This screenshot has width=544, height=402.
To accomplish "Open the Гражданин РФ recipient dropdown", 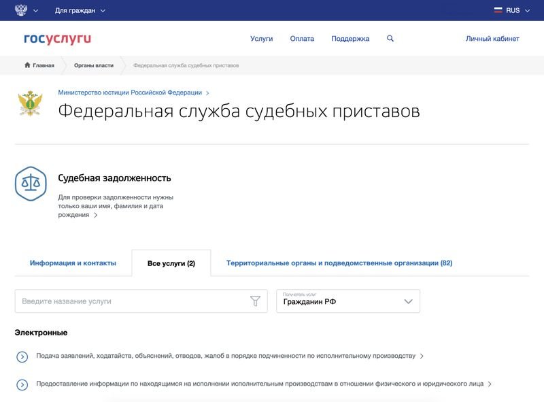I will 347,301.
